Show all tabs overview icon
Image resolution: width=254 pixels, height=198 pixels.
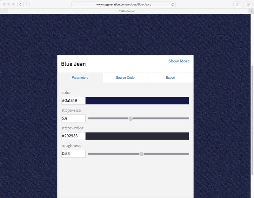click(247, 4)
